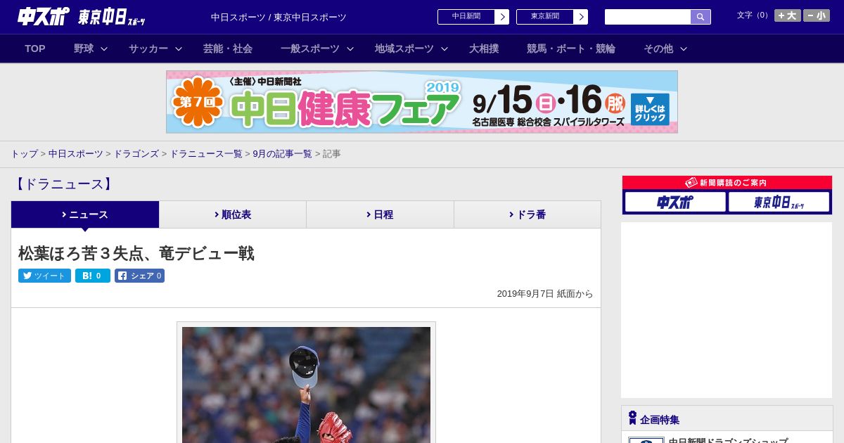
Task: Go to ドラニュース一覧 in the breadcrumb
Action: (x=206, y=154)
